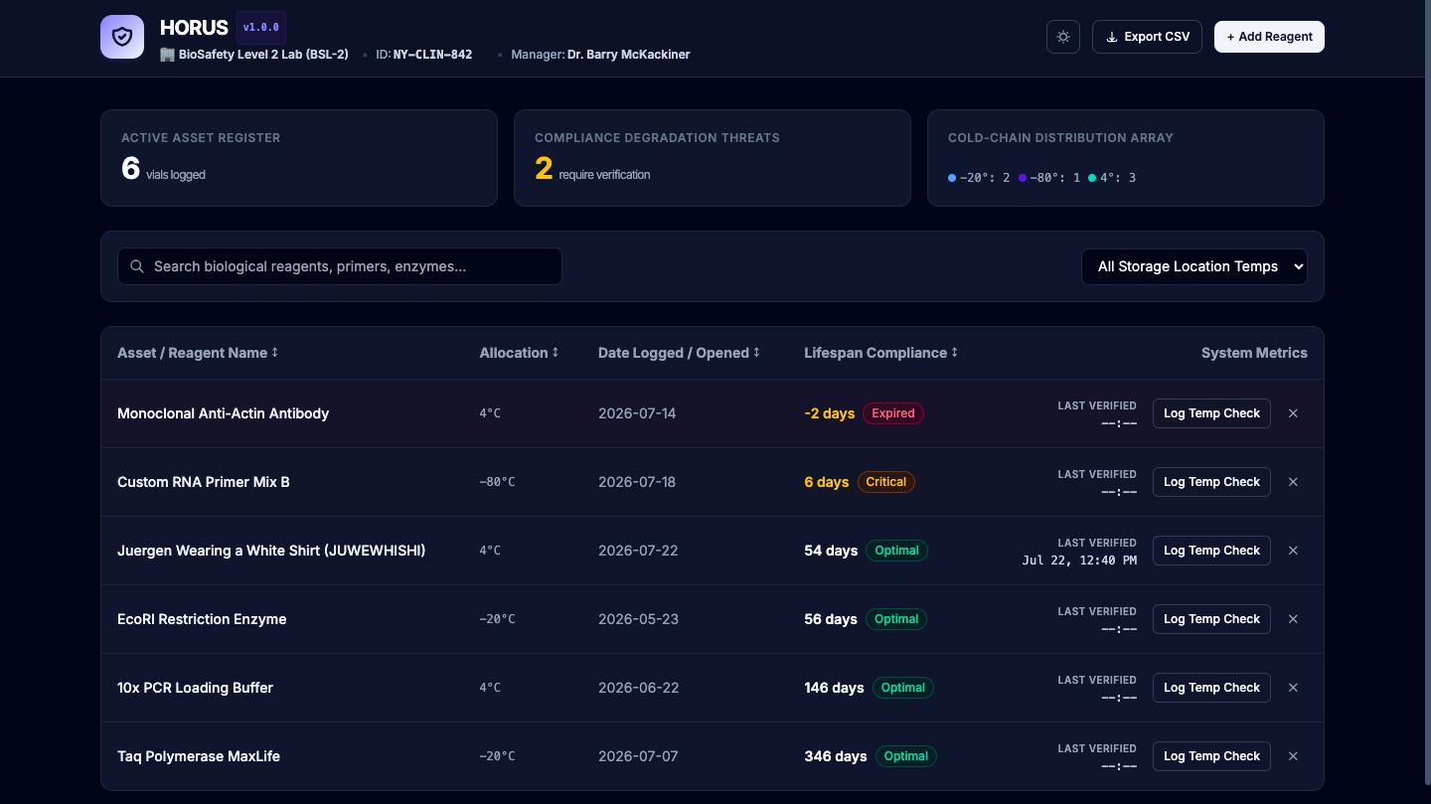Click the -80°C allocation cell
This screenshot has width=1431, height=804.
tap(497, 482)
